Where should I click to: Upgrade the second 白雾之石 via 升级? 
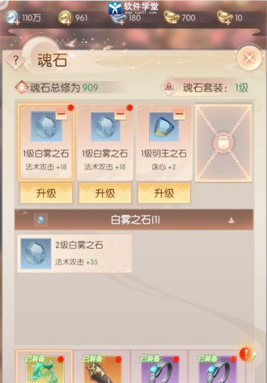pos(105,193)
